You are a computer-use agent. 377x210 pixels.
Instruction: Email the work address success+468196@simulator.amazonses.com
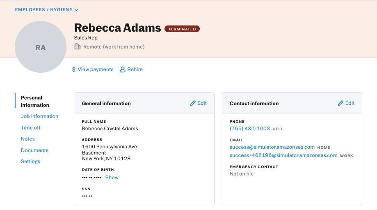(283, 155)
